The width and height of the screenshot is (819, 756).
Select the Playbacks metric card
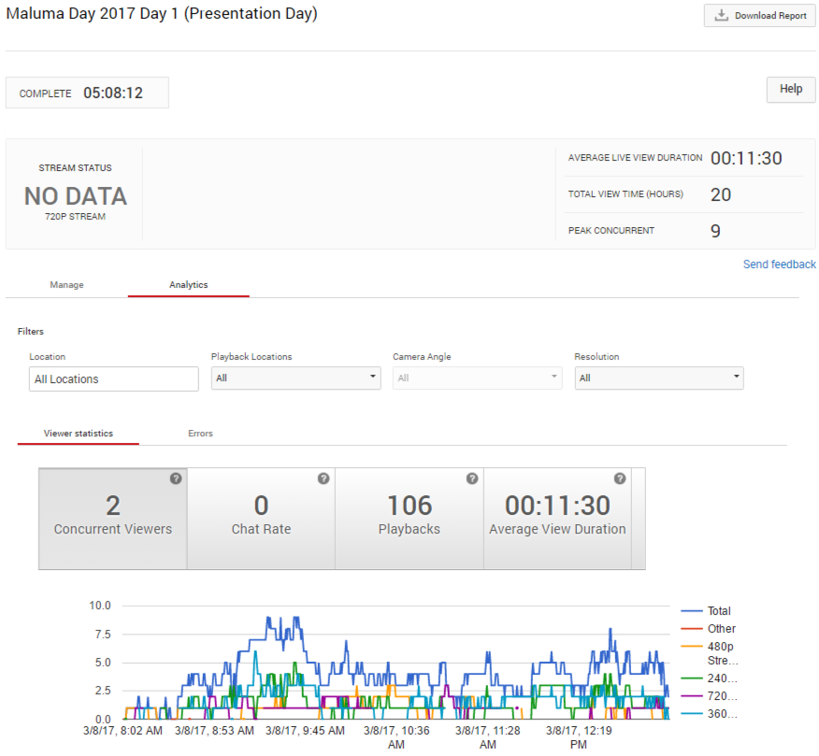point(409,519)
